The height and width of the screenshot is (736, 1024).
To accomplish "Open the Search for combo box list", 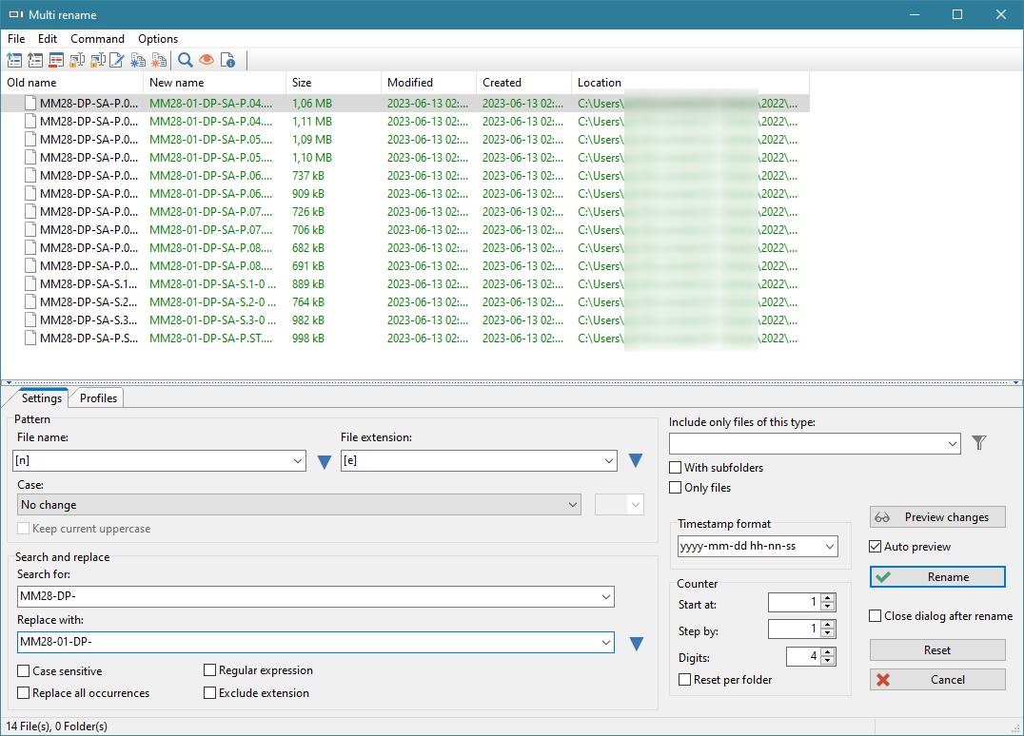I will [x=605, y=597].
